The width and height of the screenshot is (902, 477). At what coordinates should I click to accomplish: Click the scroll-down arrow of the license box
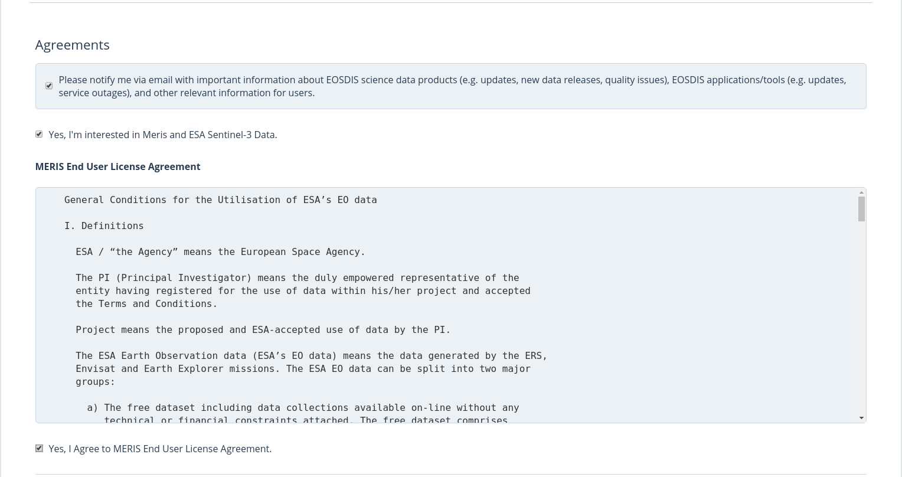click(861, 418)
